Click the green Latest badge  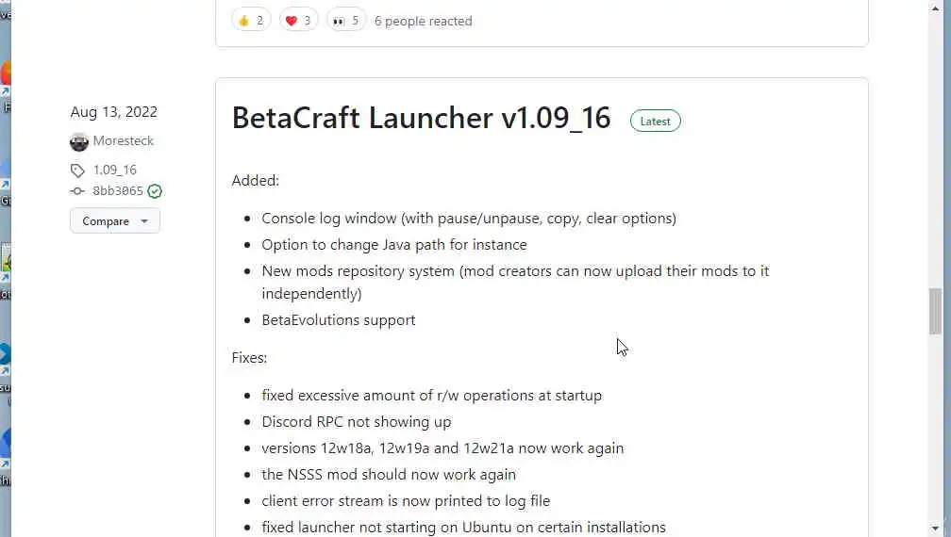[655, 121]
